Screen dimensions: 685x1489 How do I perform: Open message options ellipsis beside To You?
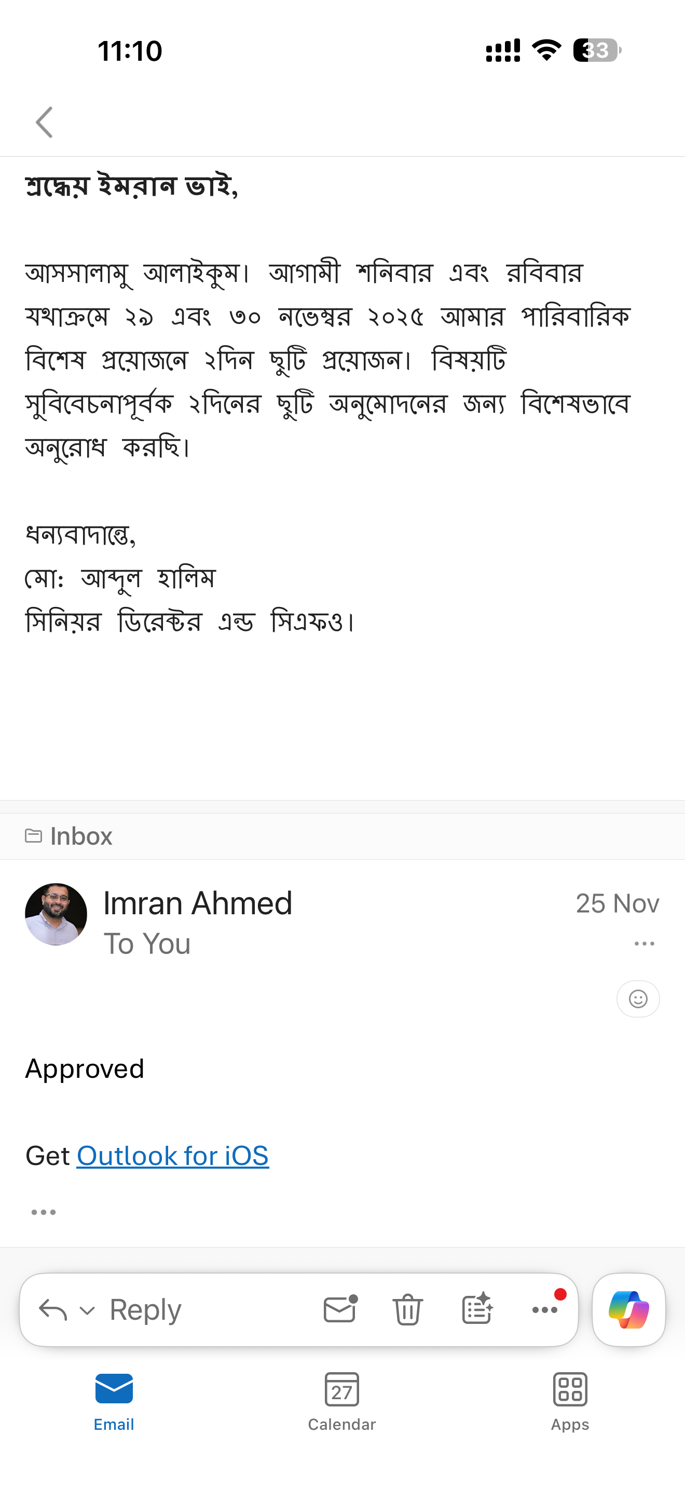point(644,944)
